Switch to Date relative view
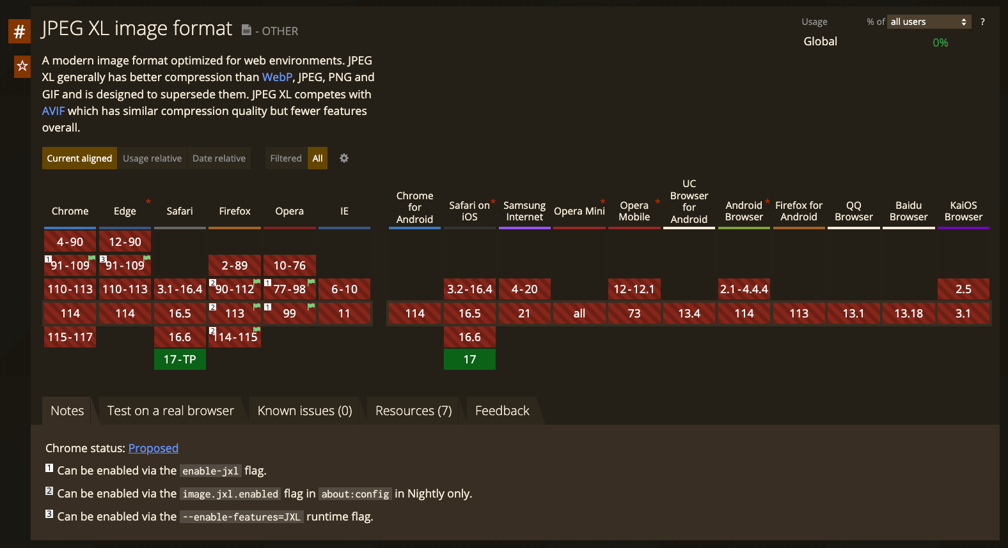Screen dimensions: 1008x548 coord(219,158)
